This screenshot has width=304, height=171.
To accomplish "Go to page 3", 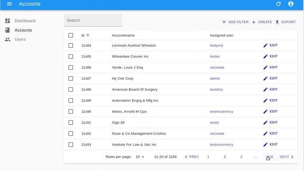I will click(x=241, y=157).
